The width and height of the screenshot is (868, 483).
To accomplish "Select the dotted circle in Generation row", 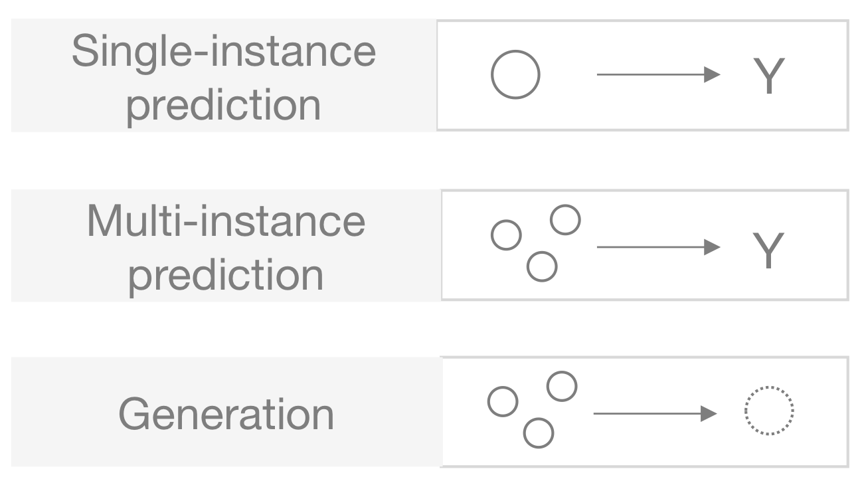I will (x=769, y=410).
